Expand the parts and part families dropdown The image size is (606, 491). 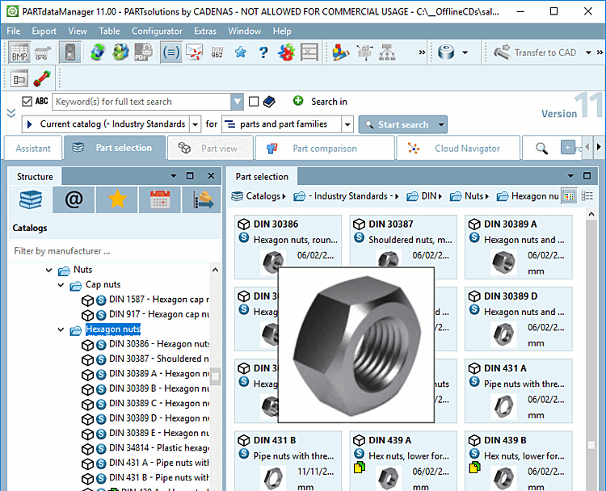[347, 124]
